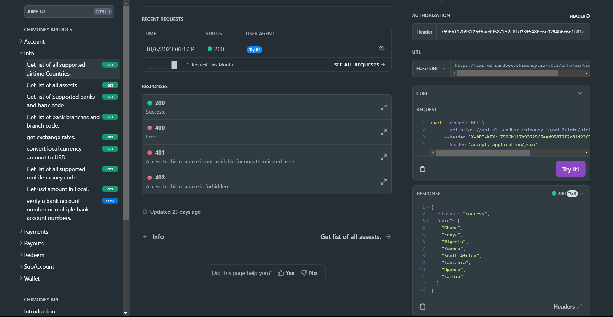Fold the JSON root object at line 1

[x=427, y=207]
